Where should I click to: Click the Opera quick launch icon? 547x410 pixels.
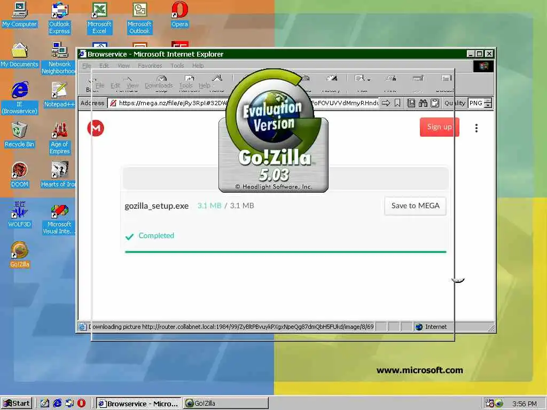pyautogui.click(x=81, y=404)
